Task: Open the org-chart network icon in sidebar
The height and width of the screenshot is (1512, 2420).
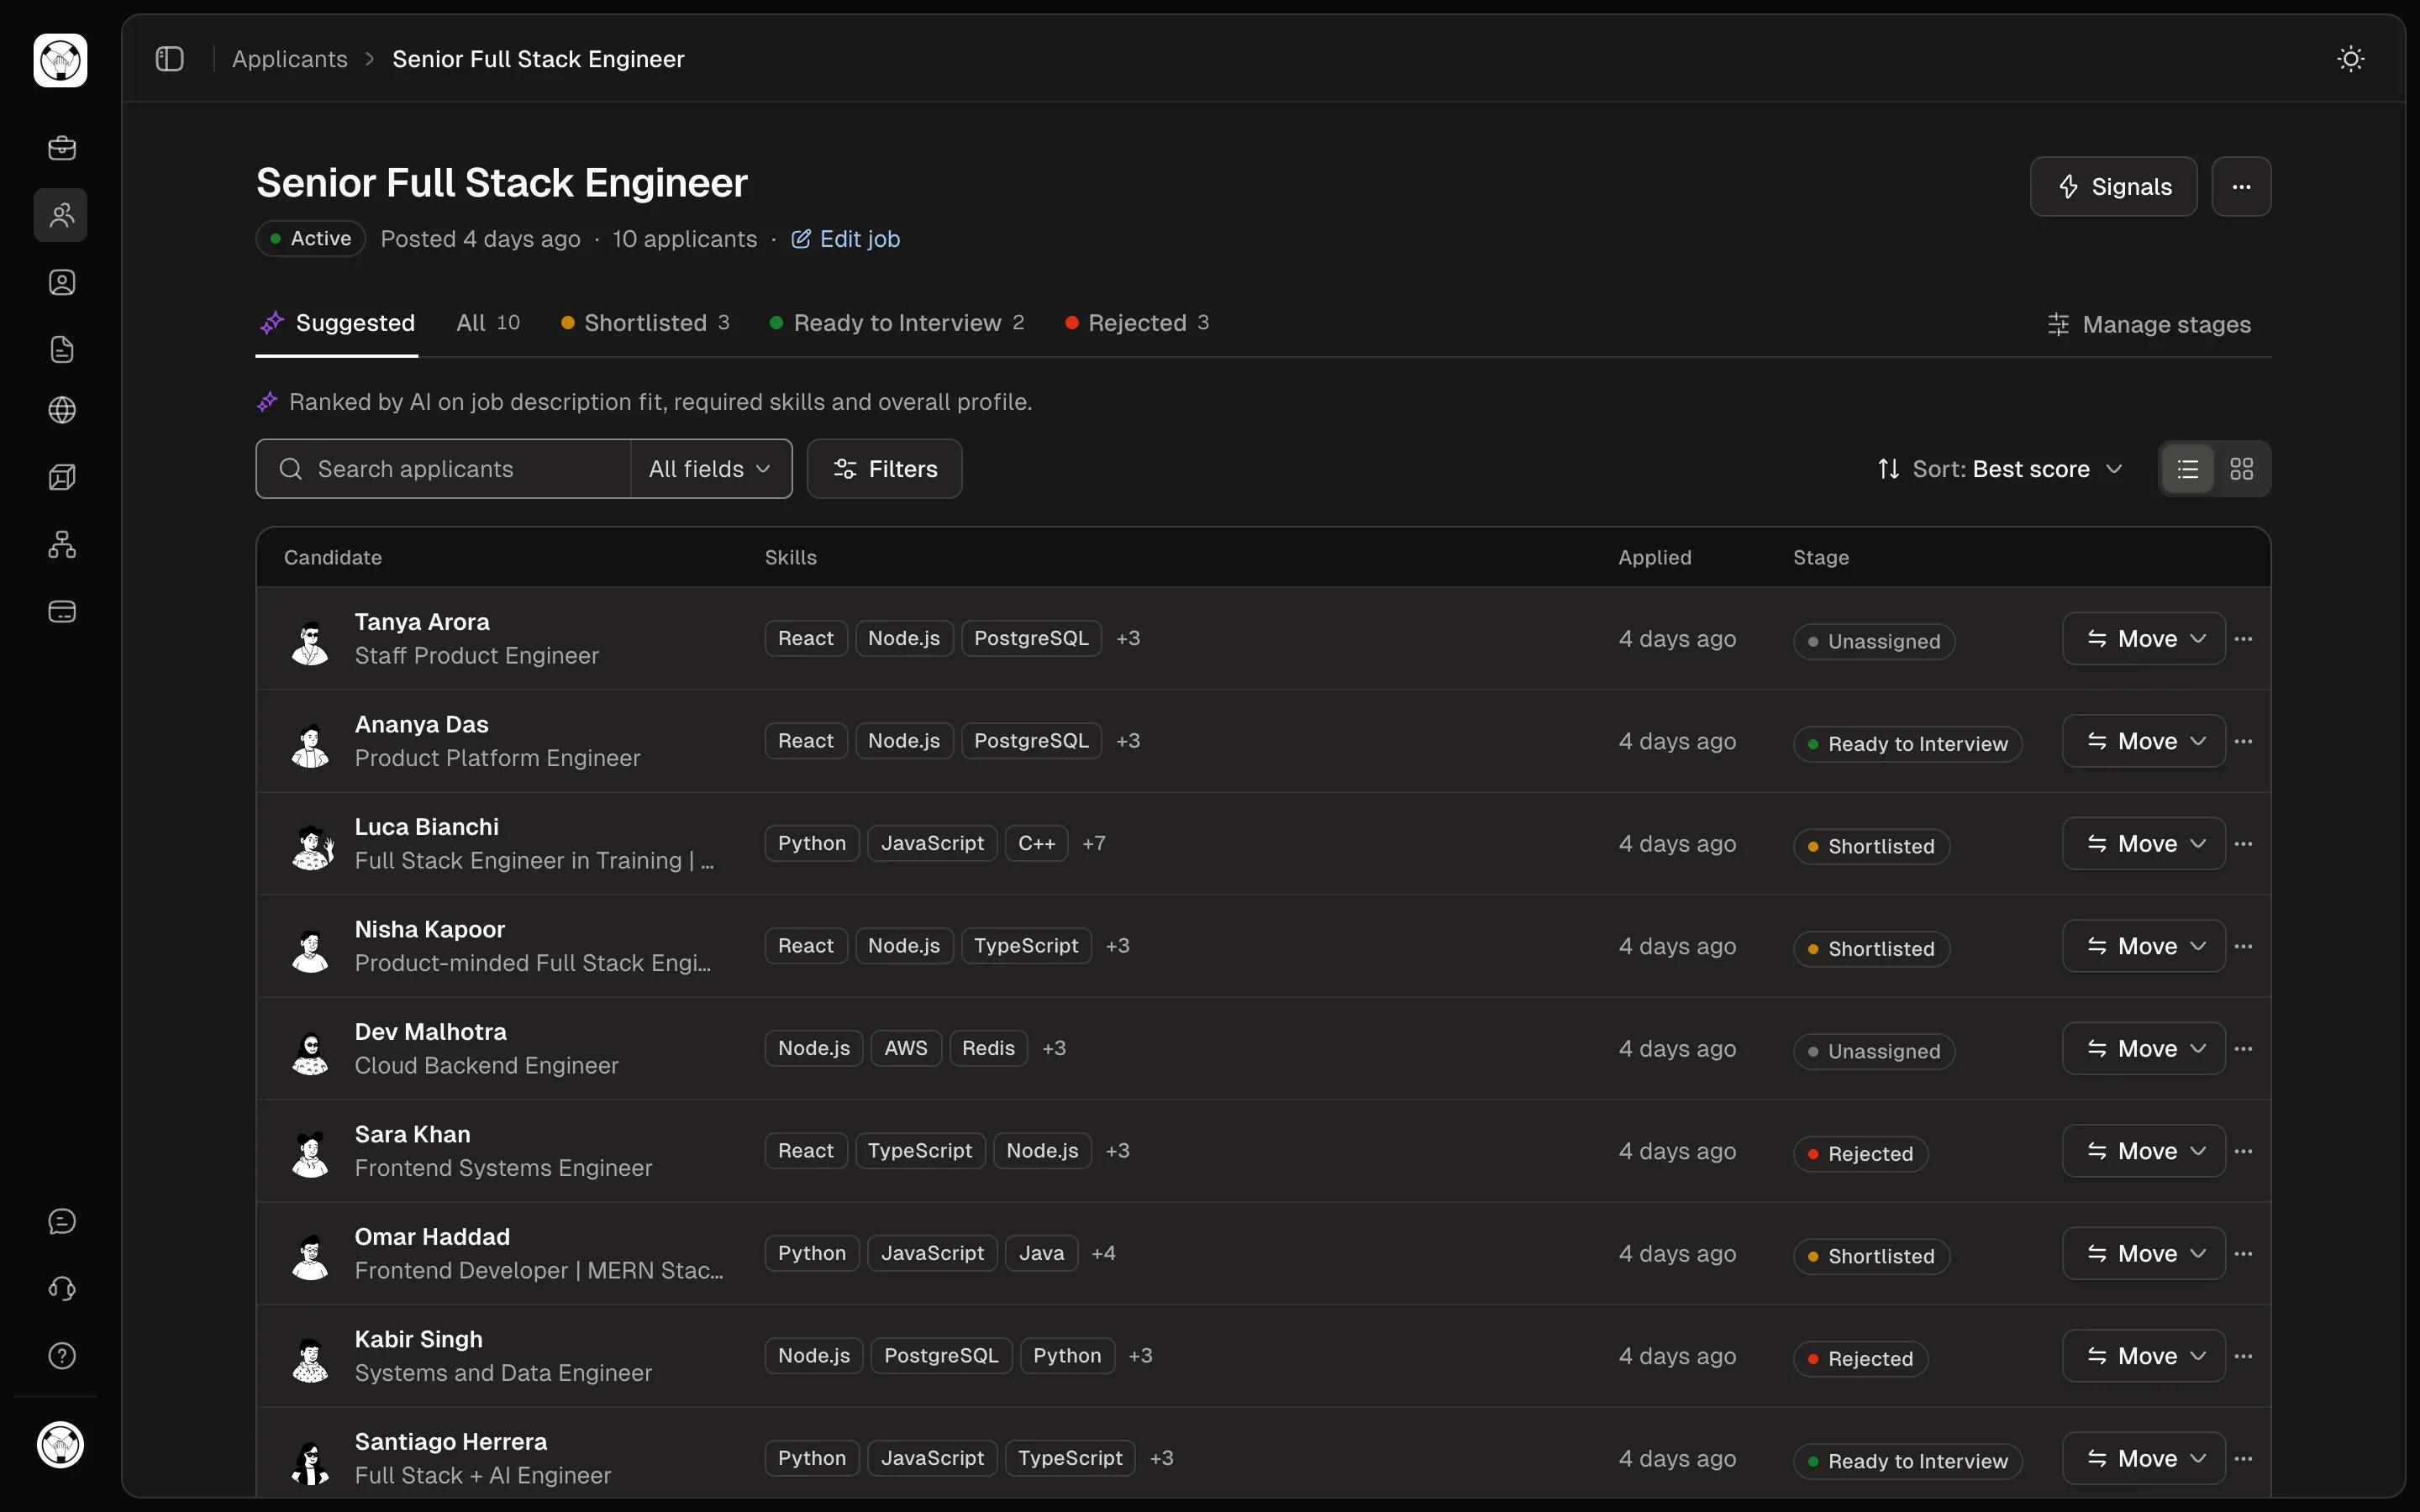Action: (62, 545)
